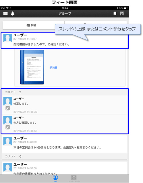Edit the comment 先方に確認します with pencil icon
This screenshot has height=183, width=143.
tap(8, 127)
